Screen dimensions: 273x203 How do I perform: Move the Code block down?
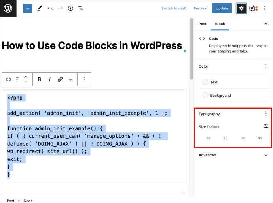(x=26, y=82)
